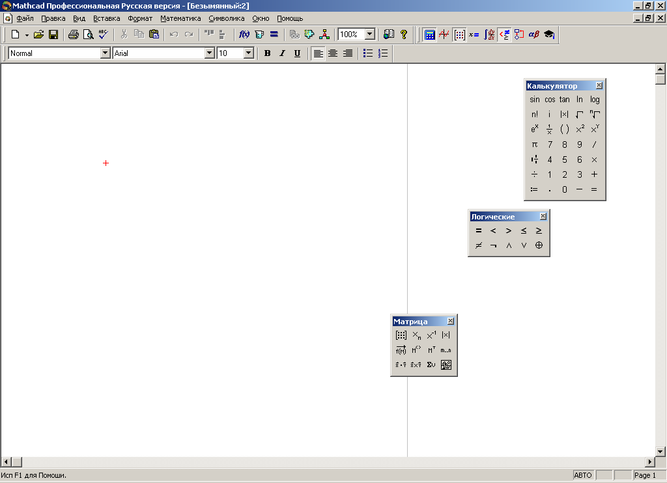Image resolution: width=667 pixels, height=483 pixels.
Task: Click matrix inverse x⁻¹ in Матрица palette
Action: pyautogui.click(x=431, y=335)
